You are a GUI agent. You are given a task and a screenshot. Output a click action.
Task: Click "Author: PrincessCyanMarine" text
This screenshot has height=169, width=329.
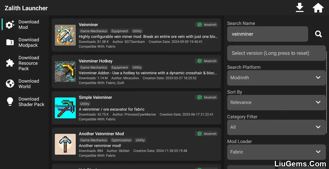point(134,114)
